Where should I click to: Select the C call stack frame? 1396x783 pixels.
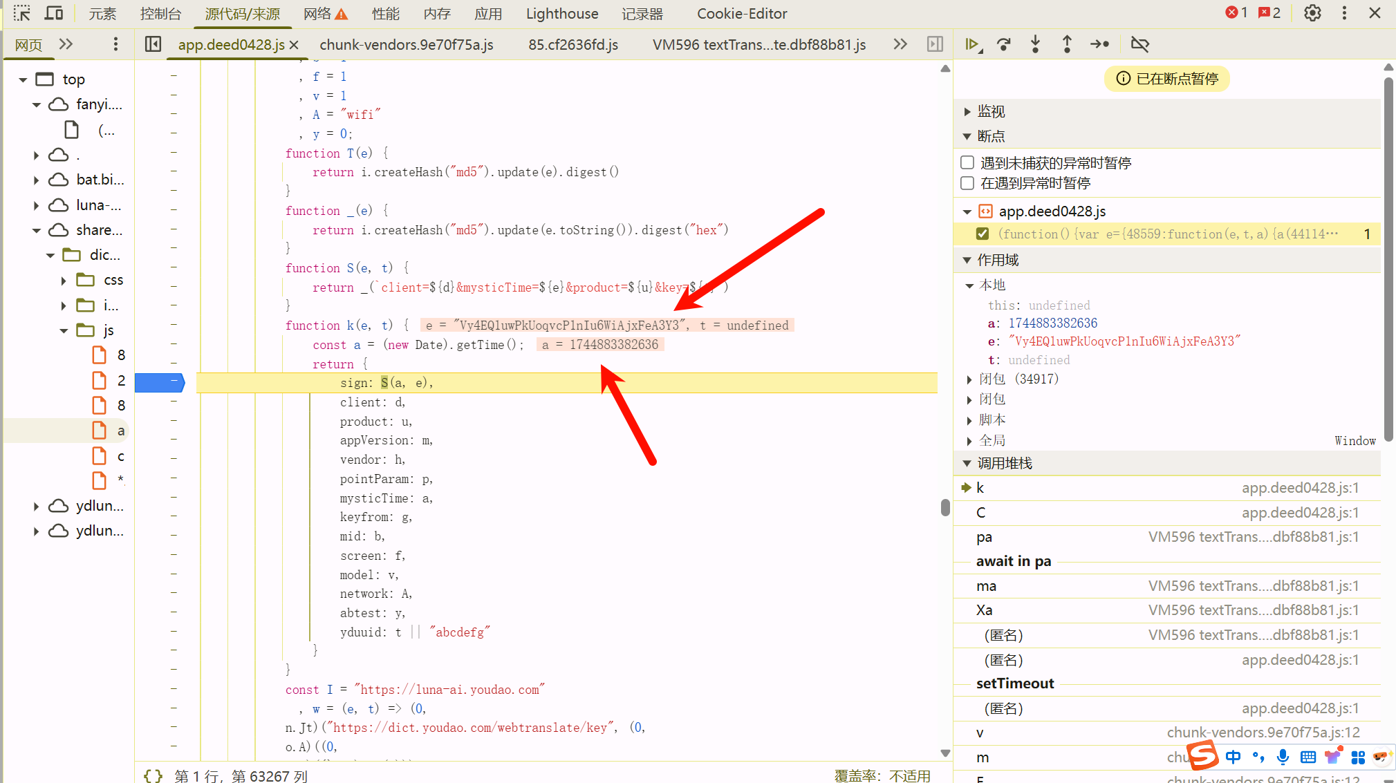980,513
